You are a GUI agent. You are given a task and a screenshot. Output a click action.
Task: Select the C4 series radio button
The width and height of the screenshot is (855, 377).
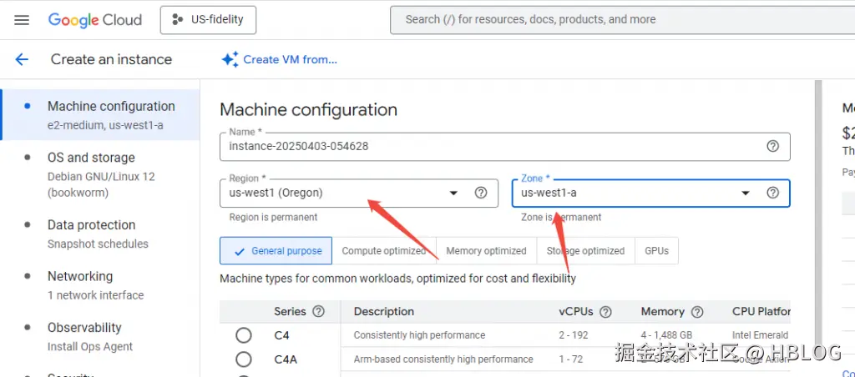(244, 335)
